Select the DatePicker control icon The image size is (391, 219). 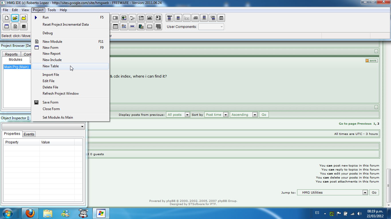pyautogui.click(x=141, y=18)
